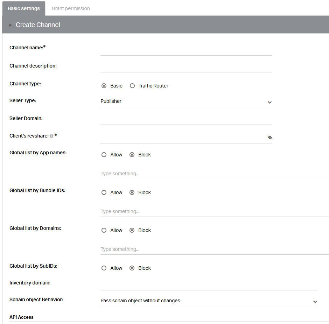This screenshot has width=329, height=324.
Task: Open the Seller Type dropdown arrow
Action: [269, 102]
